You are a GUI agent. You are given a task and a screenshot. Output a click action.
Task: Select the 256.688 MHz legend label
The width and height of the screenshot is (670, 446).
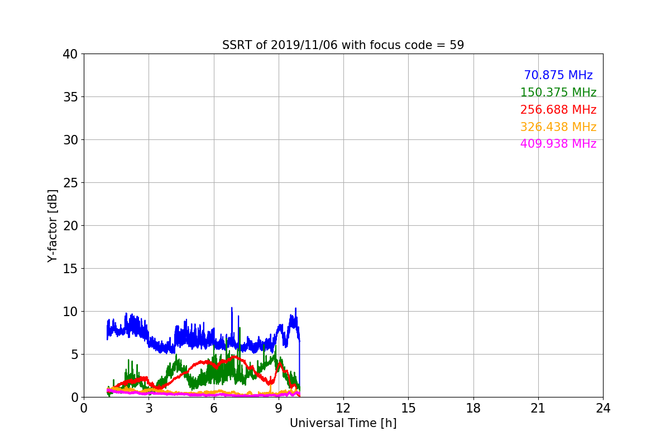(x=558, y=110)
